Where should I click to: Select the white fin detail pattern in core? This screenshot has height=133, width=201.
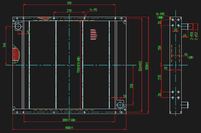pos(93,35)
